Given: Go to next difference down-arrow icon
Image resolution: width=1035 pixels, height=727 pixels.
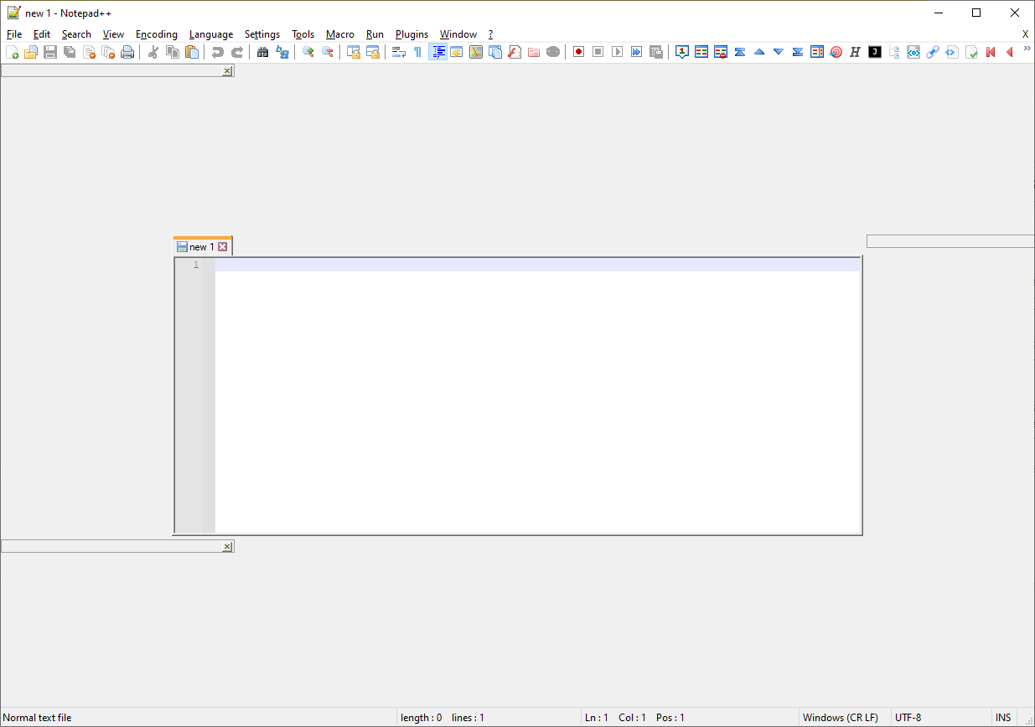Looking at the screenshot, I should (x=779, y=52).
